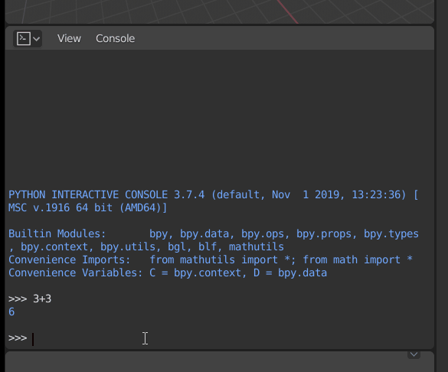Open the View menu
The height and width of the screenshot is (372, 448).
click(69, 38)
